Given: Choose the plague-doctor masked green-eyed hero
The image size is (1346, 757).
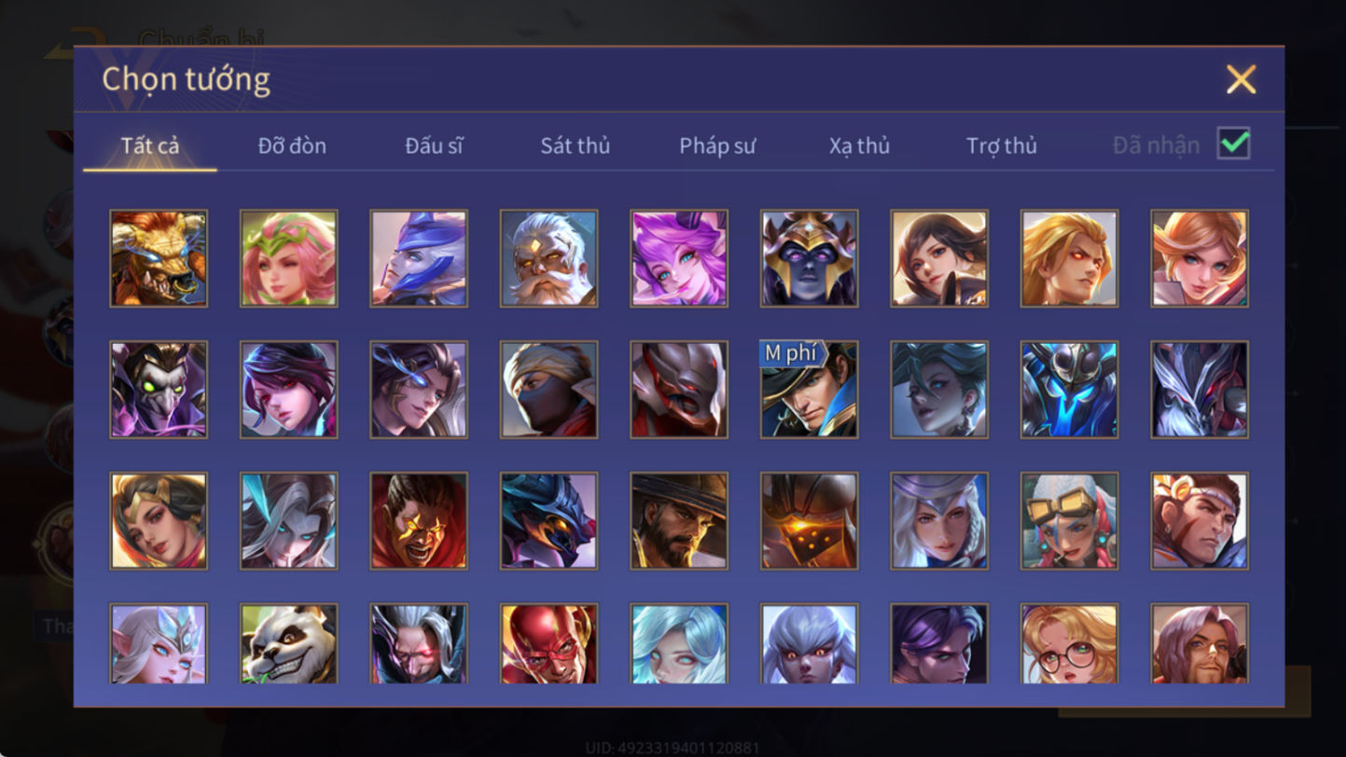Looking at the screenshot, I should [159, 390].
